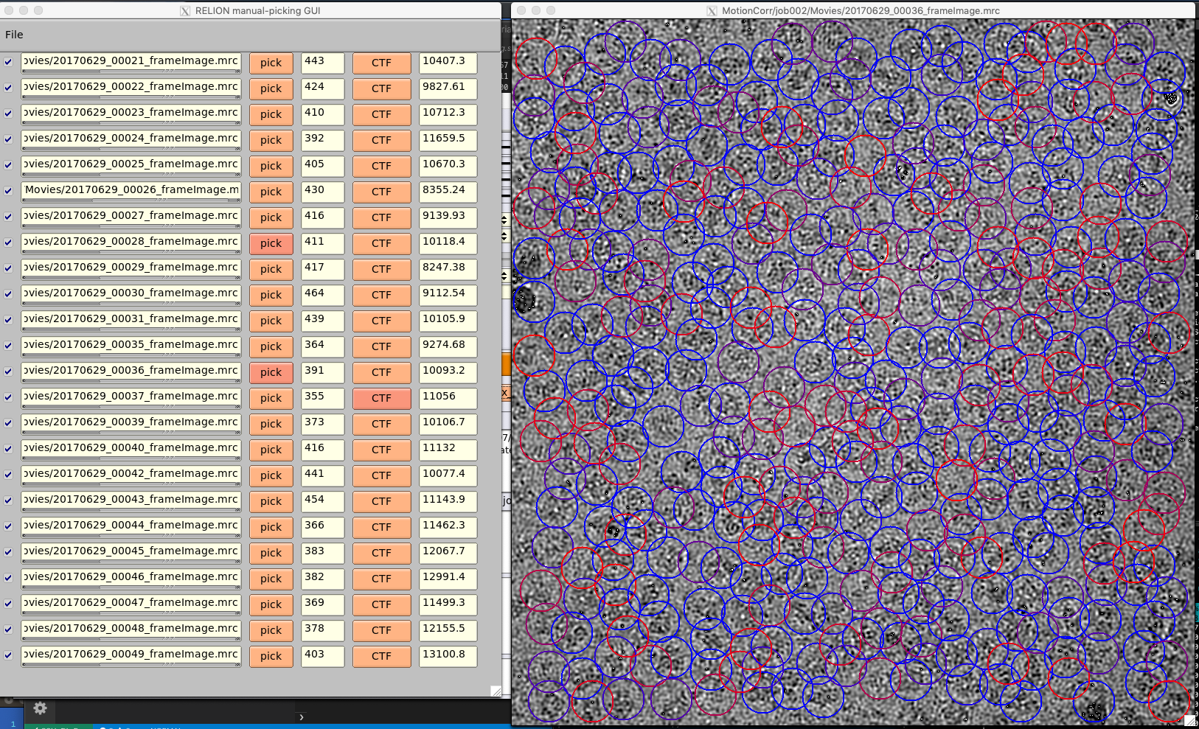Viewport: 1199px width, 729px height.
Task: Click the micrograph window title 20170629_00036_frameImage.mrc
Action: click(861, 11)
